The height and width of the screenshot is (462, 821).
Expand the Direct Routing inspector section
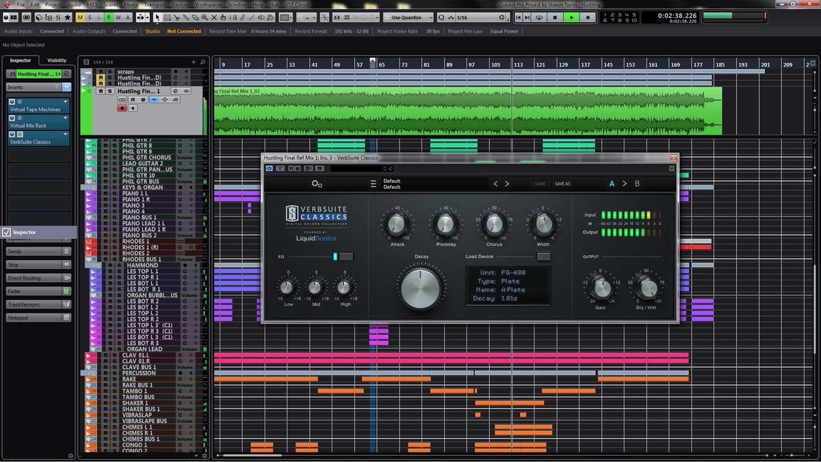[38, 278]
